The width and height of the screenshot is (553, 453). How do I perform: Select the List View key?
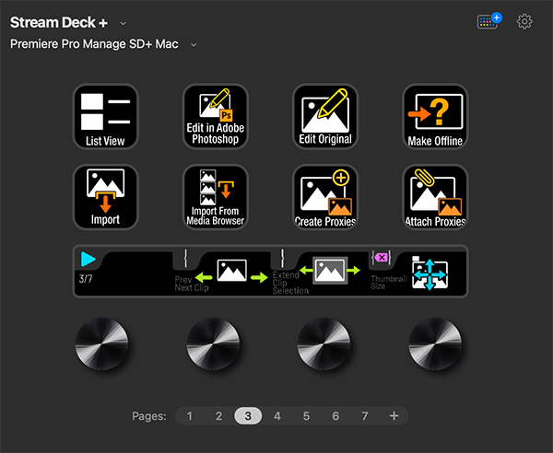point(105,117)
